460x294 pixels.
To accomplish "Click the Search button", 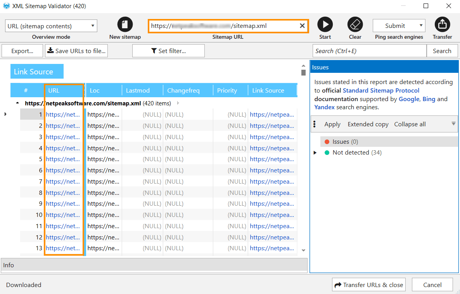I will [442, 51].
